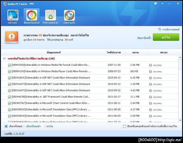183x143 pixels.
Task: Open the title bar dropdown menu arrow
Action: click(x=162, y=4)
